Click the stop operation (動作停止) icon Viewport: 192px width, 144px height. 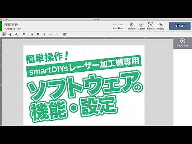point(160,26)
